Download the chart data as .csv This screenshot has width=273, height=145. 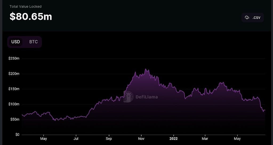252,18
